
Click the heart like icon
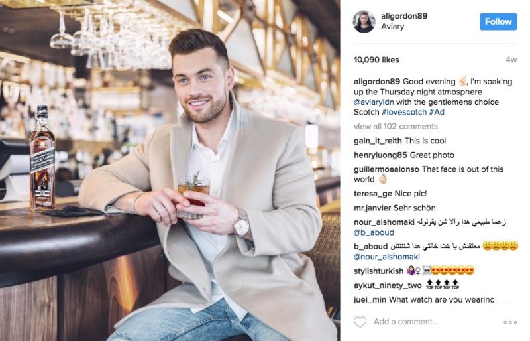tap(360, 322)
